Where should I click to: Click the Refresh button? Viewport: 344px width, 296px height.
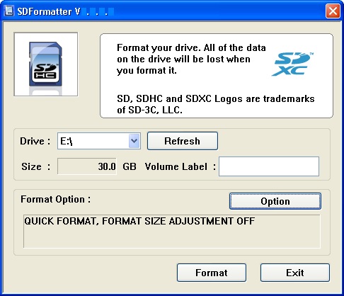click(183, 141)
